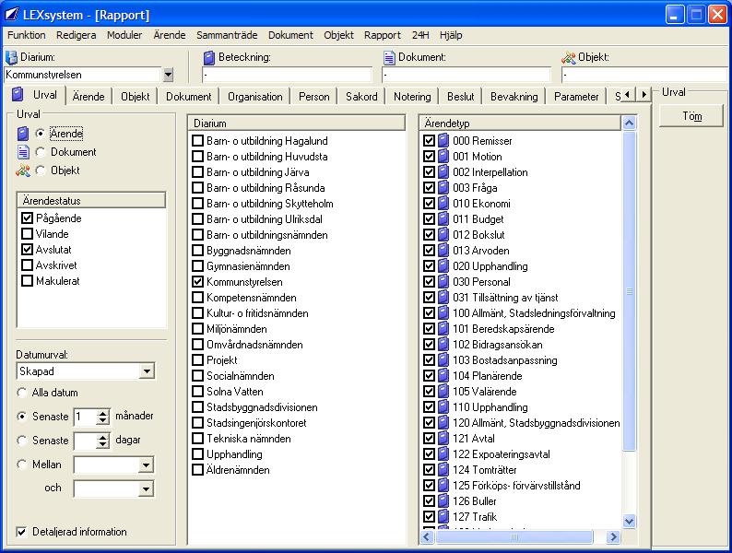Image resolution: width=732 pixels, height=553 pixels.
Task: Click the icon for 000 Remisser
Action: pos(443,140)
